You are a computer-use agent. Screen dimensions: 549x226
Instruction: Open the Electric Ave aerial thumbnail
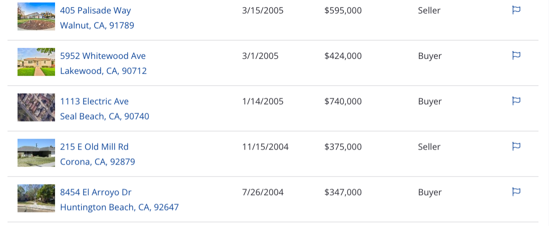(x=37, y=107)
